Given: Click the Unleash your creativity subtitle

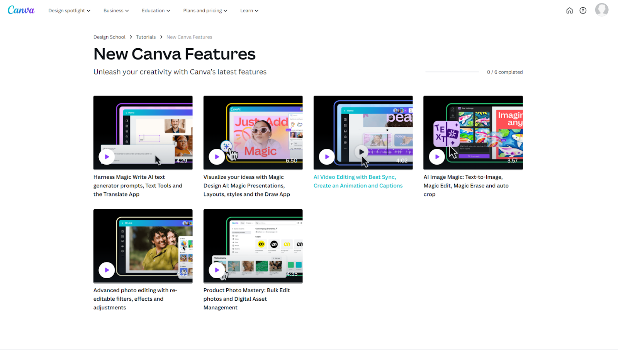Looking at the screenshot, I should click(180, 72).
